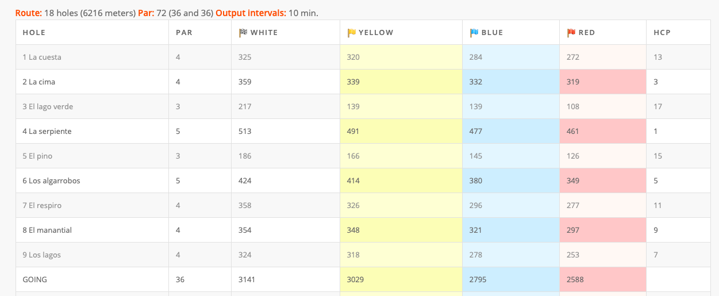Click the YELLOW column header label
Image resolution: width=719 pixels, height=296 pixels.
(x=376, y=33)
